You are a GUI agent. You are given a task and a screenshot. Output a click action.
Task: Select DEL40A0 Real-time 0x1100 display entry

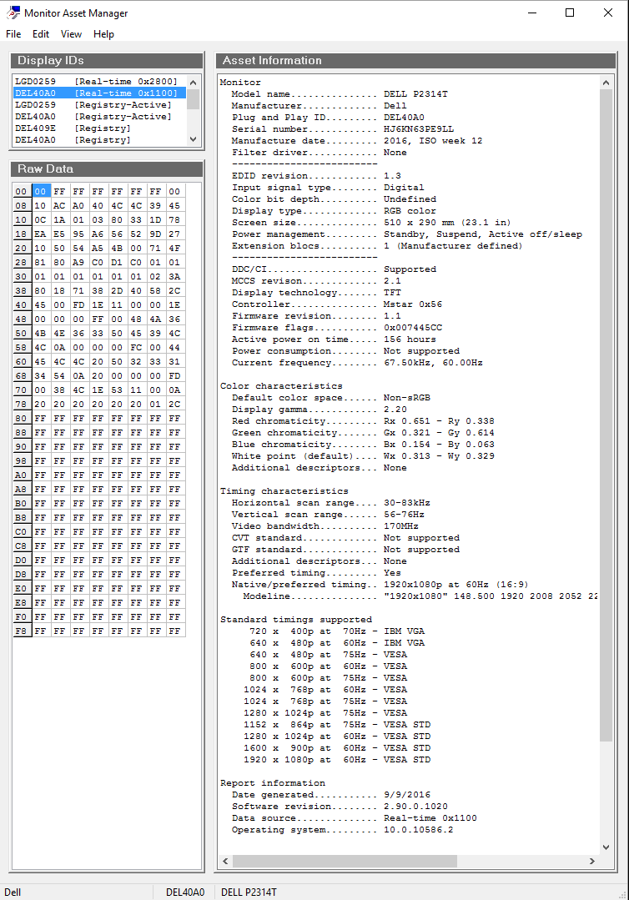click(96, 93)
